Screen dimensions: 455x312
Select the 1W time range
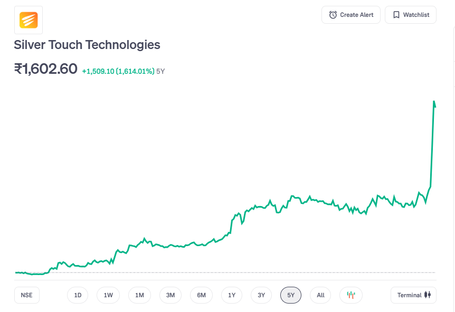pos(108,295)
